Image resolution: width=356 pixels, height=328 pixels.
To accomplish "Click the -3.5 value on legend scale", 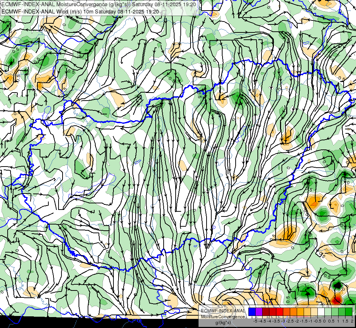I will 276,321.
